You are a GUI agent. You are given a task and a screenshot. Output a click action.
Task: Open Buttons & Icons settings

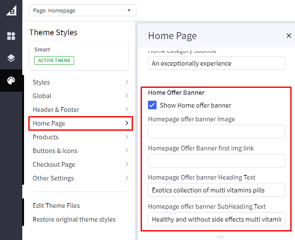coord(80,151)
